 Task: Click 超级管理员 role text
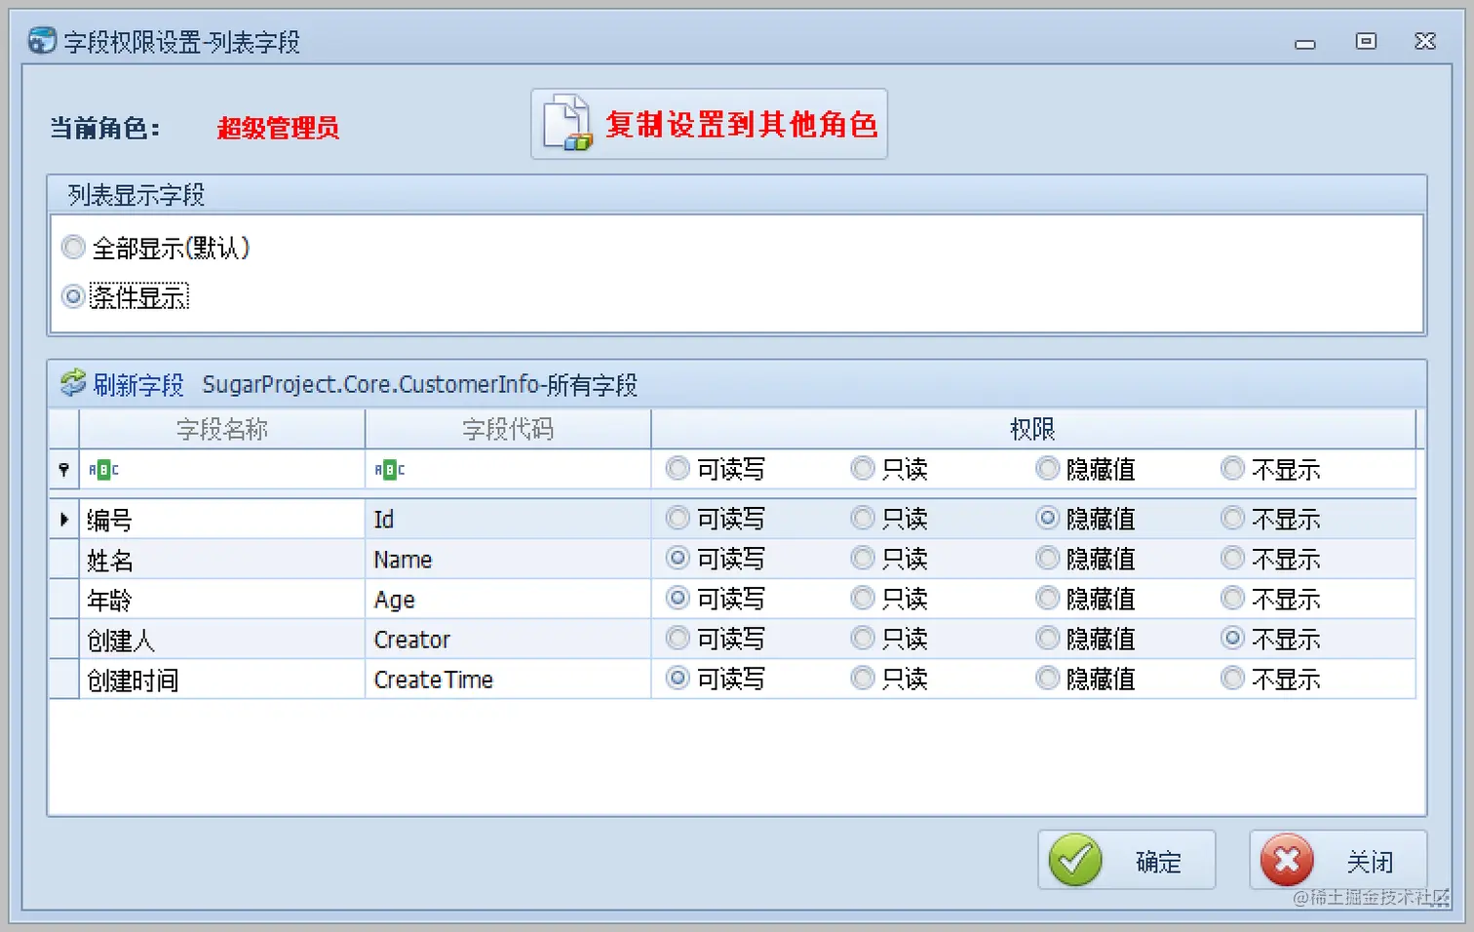pyautogui.click(x=278, y=128)
